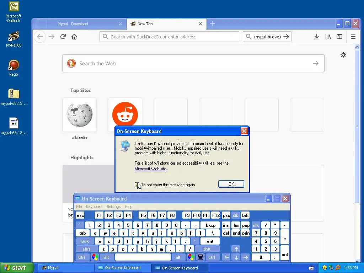Open the Library toolbar icon
364x273 pixels.
pos(328,37)
